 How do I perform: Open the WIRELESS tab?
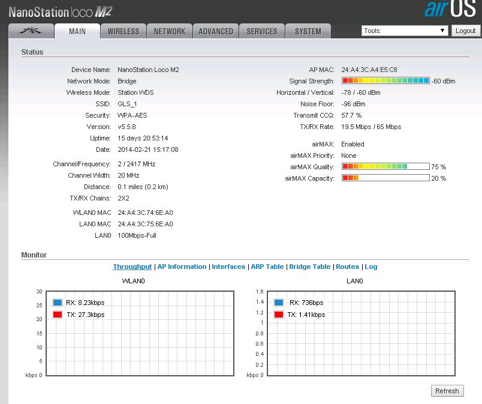pos(123,31)
